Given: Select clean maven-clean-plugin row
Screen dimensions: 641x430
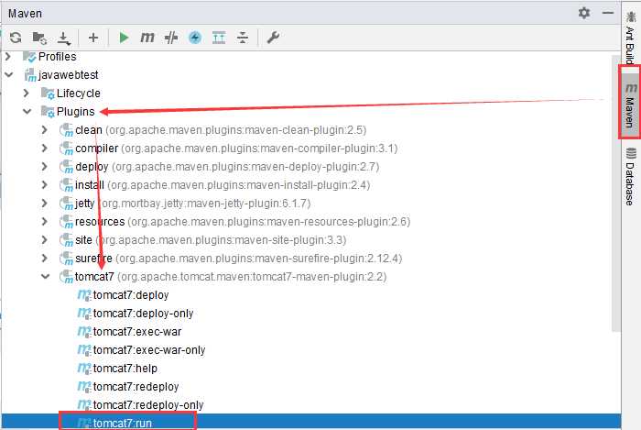Looking at the screenshot, I should [x=221, y=129].
